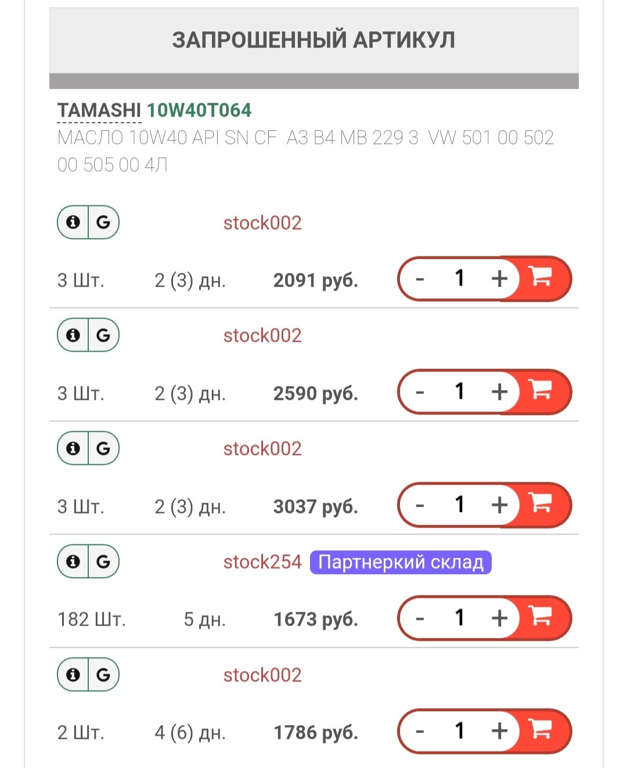
Task: Open the TAMASHI brand link
Action: click(99, 110)
